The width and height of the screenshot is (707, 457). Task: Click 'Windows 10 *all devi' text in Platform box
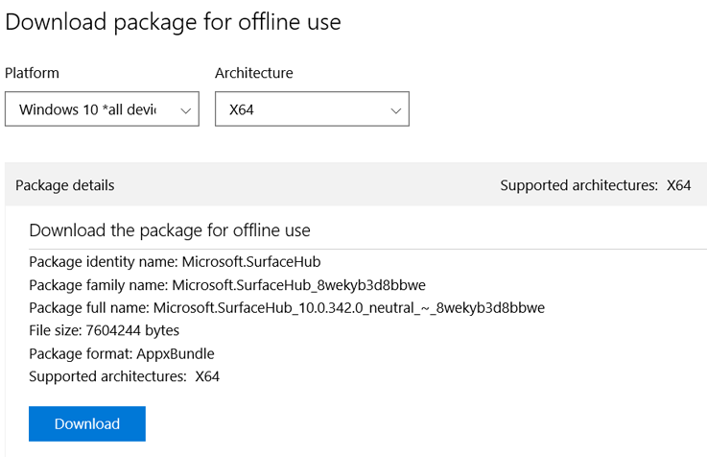click(87, 109)
